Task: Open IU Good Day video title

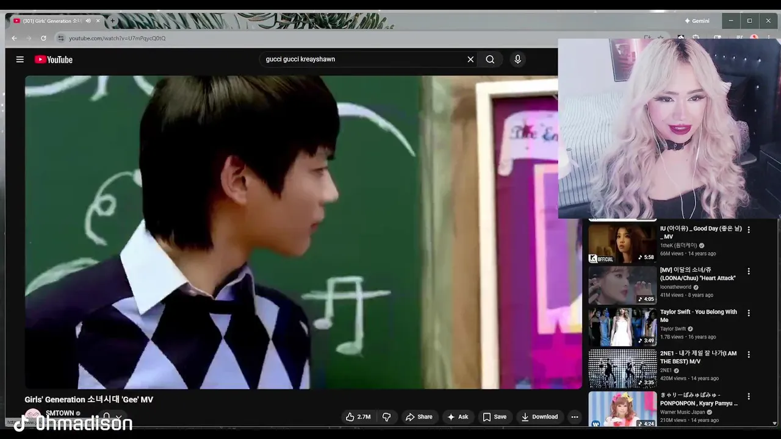Action: (701, 232)
